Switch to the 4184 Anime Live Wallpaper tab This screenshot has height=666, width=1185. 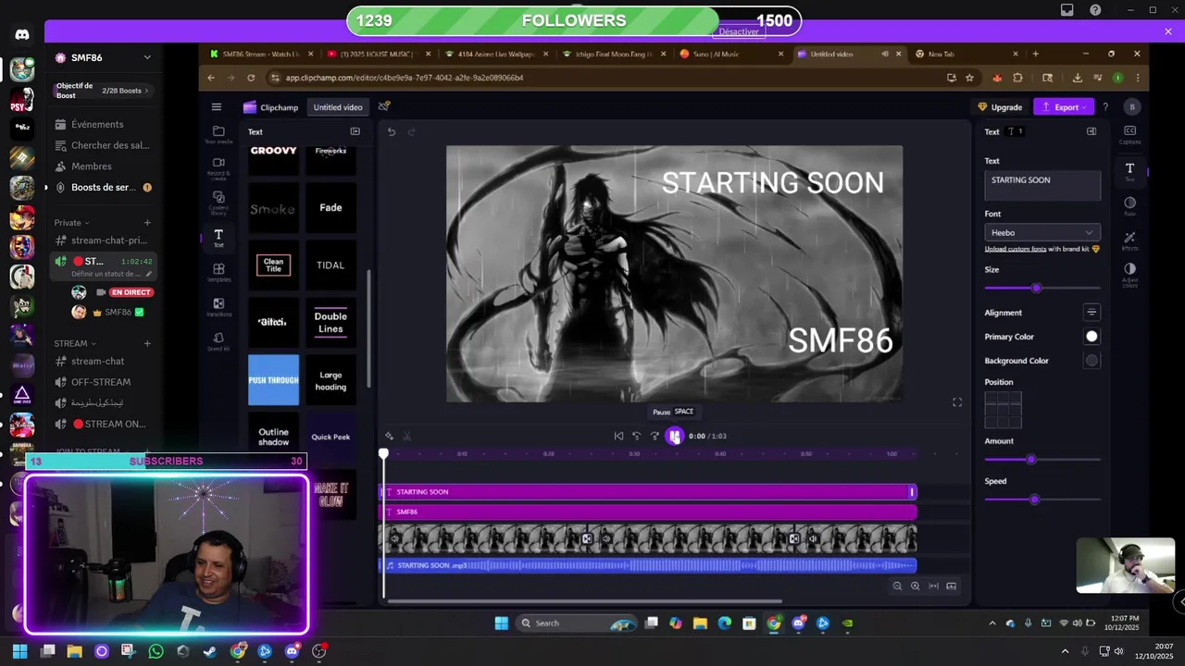coord(496,54)
